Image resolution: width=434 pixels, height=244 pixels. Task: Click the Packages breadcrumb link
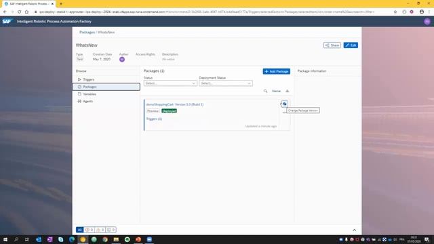[87, 33]
